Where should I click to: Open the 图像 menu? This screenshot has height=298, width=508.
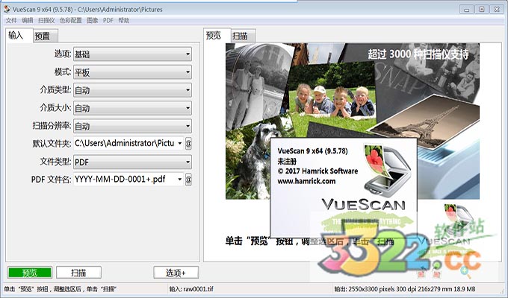(x=93, y=20)
